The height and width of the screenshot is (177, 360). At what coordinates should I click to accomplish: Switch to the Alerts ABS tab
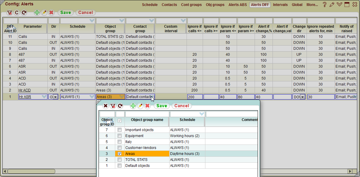point(238,4)
